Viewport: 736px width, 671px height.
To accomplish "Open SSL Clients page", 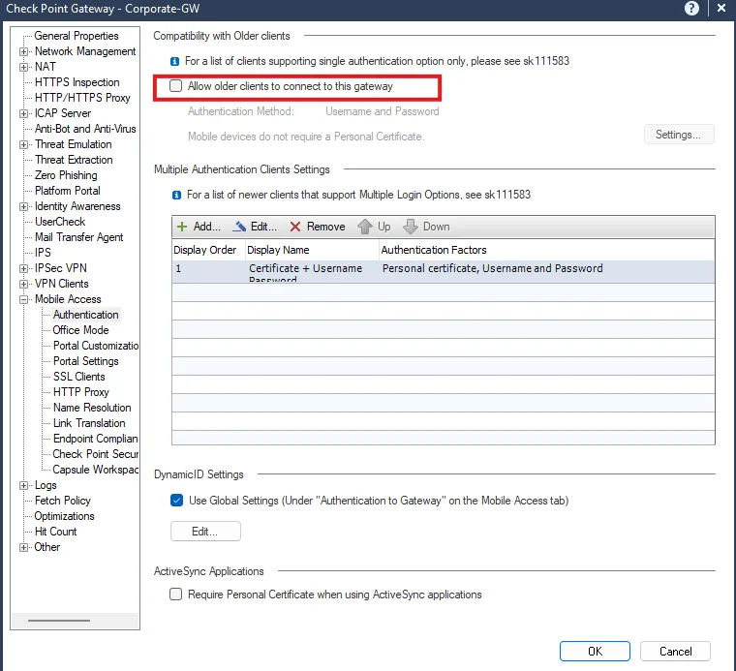I will [x=78, y=377].
